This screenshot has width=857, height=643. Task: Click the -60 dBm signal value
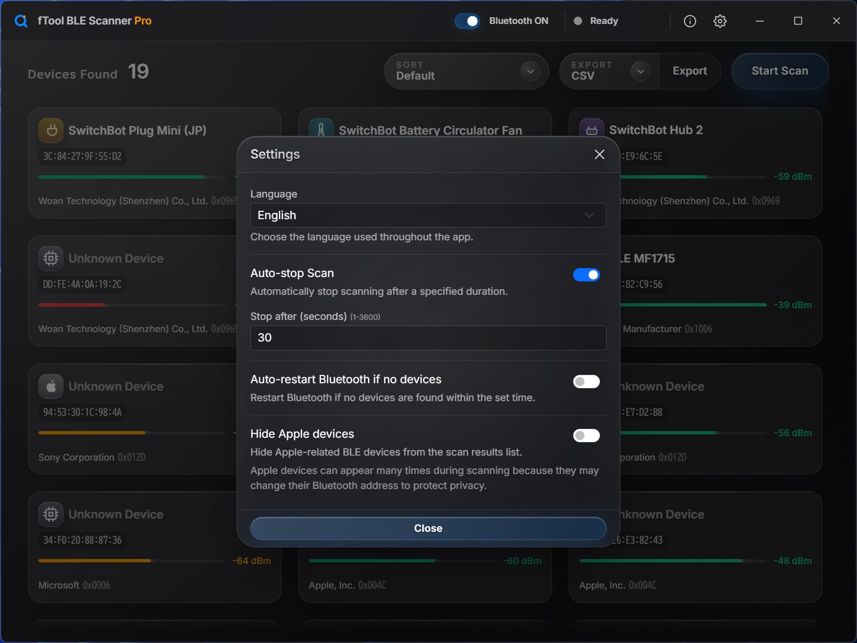tap(522, 561)
